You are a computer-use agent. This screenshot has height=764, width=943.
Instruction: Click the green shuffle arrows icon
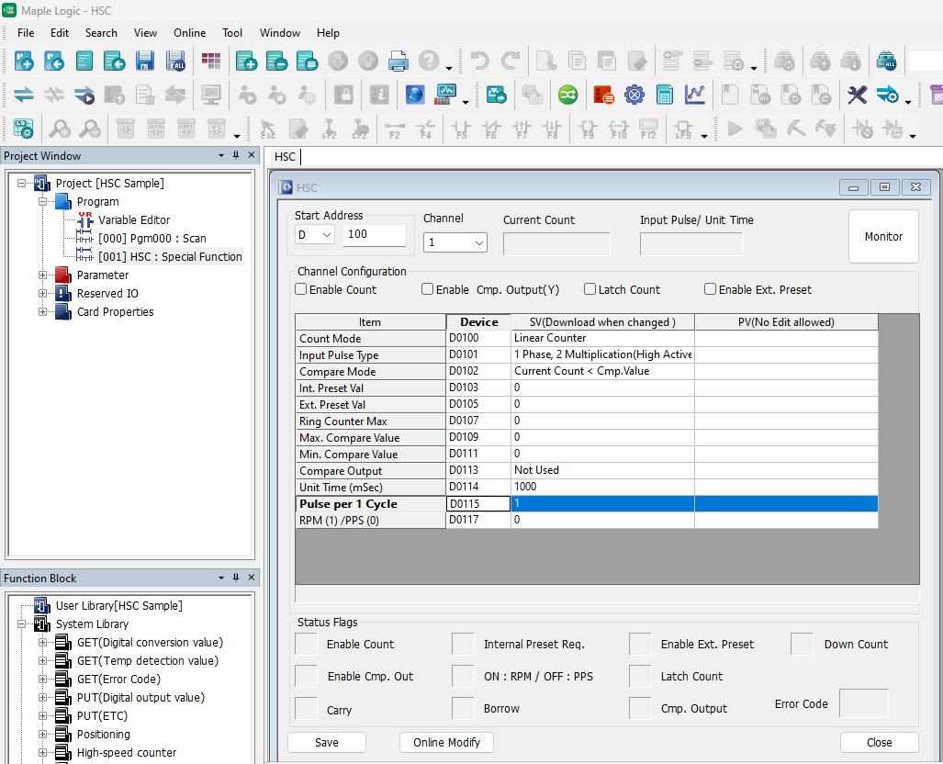coord(568,95)
